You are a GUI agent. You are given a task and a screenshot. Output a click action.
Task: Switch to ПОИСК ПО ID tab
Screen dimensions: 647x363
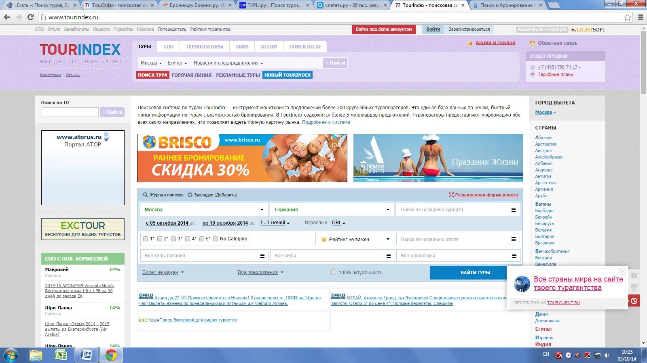304,46
